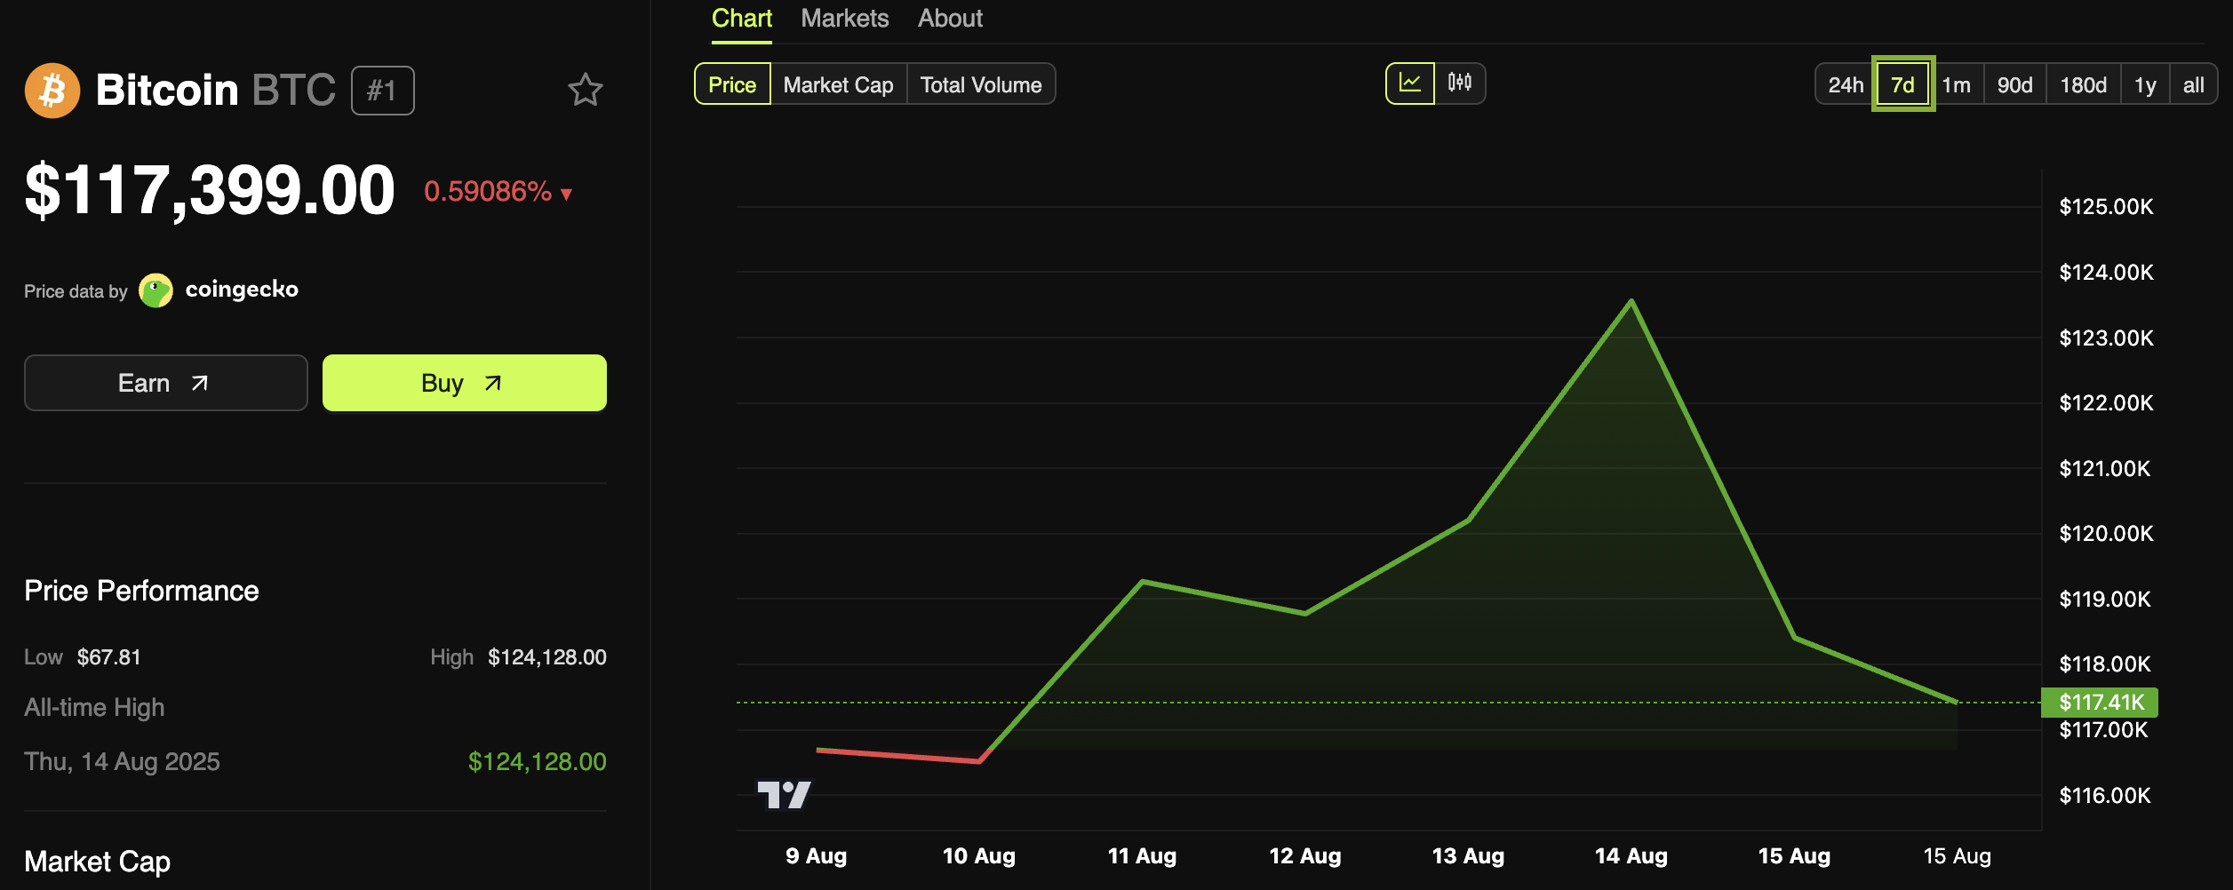The width and height of the screenshot is (2233, 890).
Task: Click the CoinGecko logo
Action: (157, 290)
